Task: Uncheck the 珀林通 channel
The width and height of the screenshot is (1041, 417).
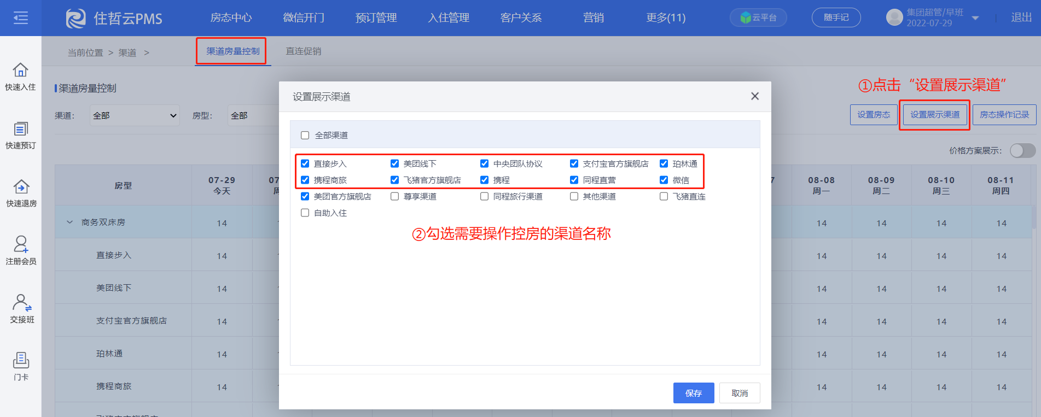Action: (664, 163)
